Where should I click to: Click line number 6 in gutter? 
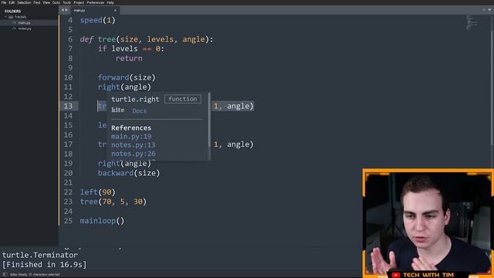point(70,39)
